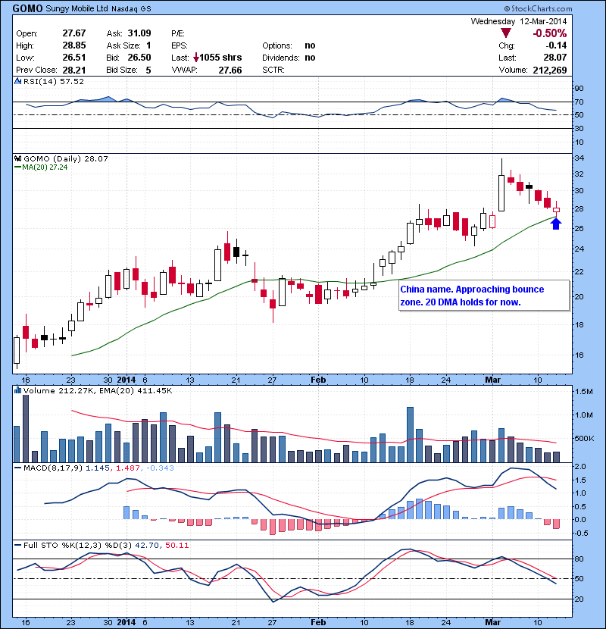Click the large down triangle above Chg
606x629 pixels.
(x=506, y=33)
